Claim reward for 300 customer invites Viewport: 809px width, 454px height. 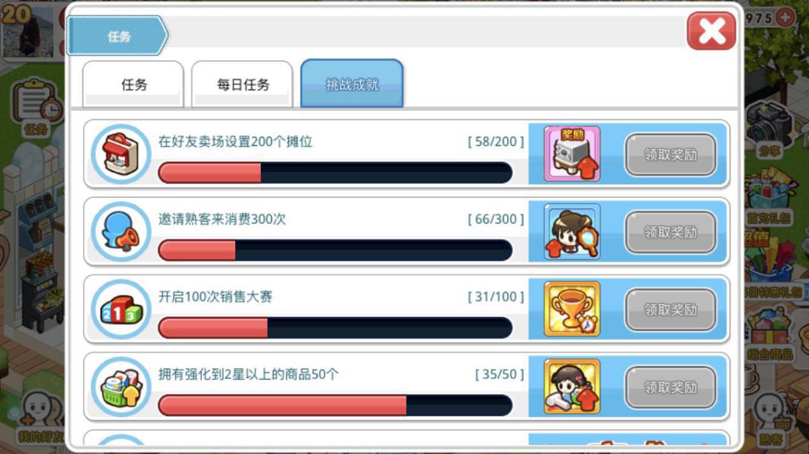click(x=670, y=232)
